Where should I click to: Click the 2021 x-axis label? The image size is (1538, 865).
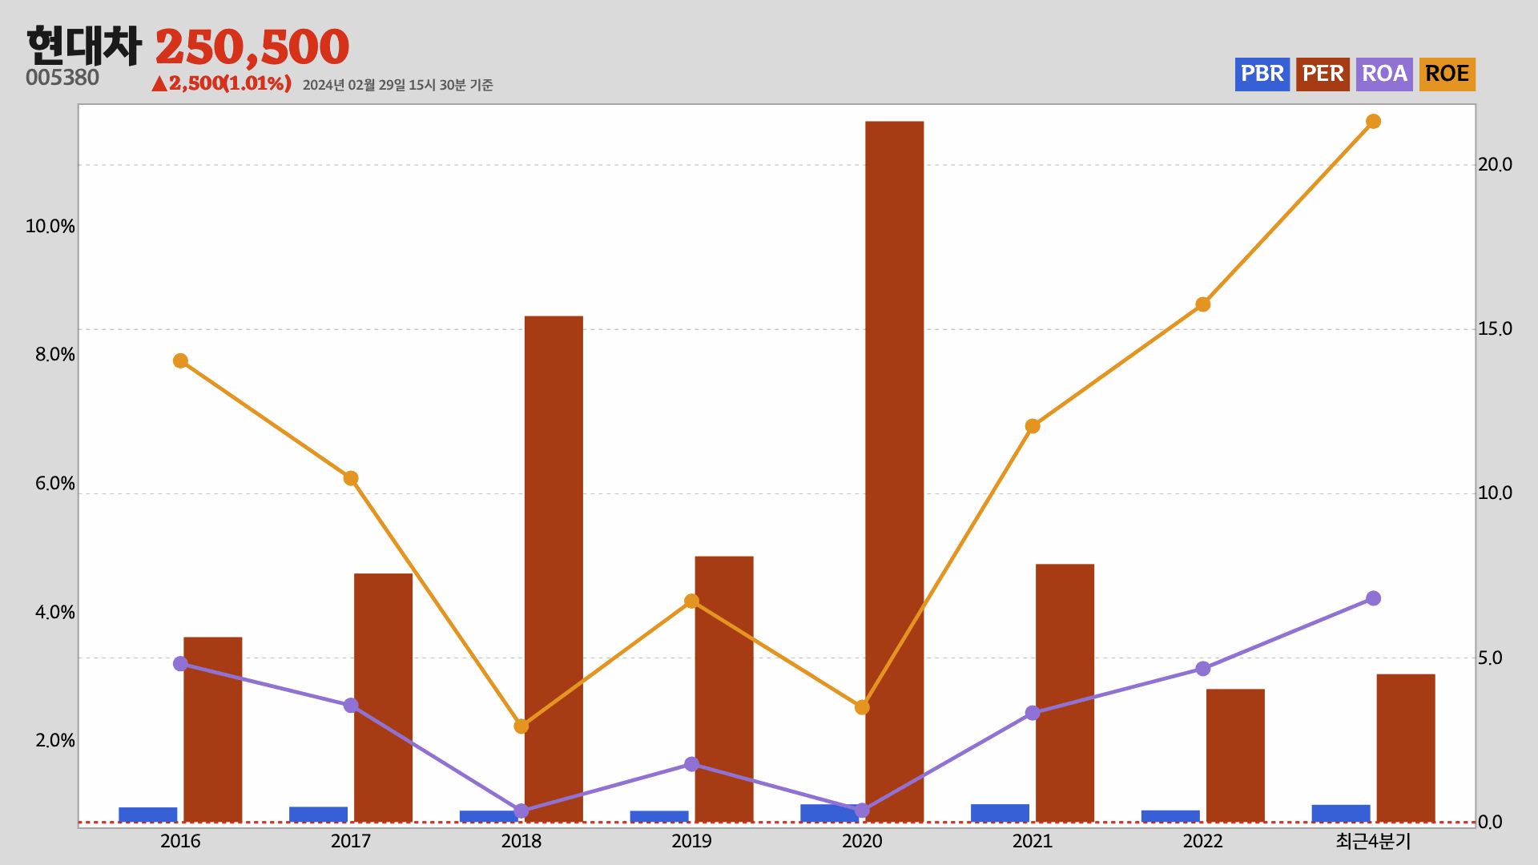point(1033,841)
